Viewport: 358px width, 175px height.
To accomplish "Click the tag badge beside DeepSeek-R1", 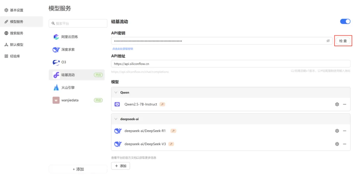I will tap(173, 131).
